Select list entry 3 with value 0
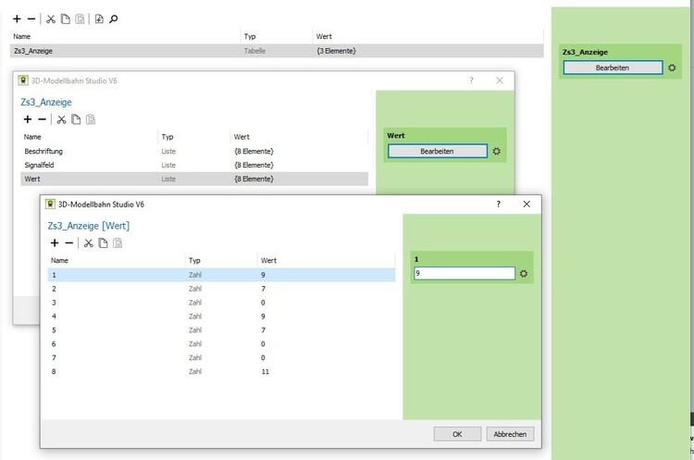 (x=221, y=303)
